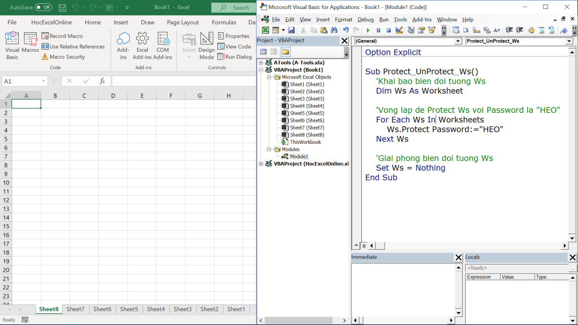Click the Properties button in Controls group
The height and width of the screenshot is (325, 578).
click(x=233, y=36)
